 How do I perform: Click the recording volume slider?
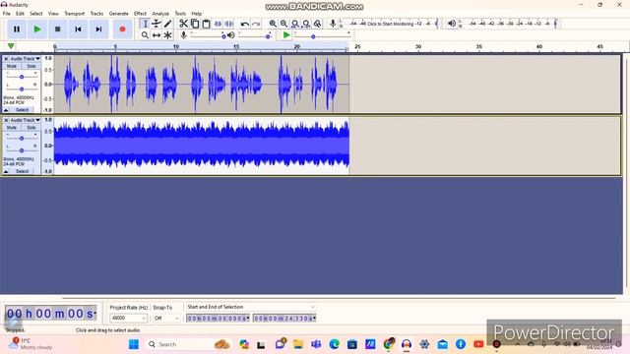[208, 35]
